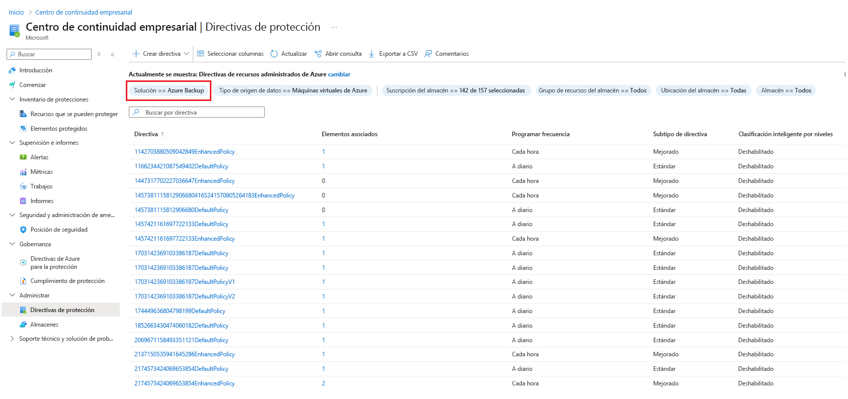Screen dimensions: 848x399
Task: Open the Almacén == Todos filter
Action: [786, 90]
